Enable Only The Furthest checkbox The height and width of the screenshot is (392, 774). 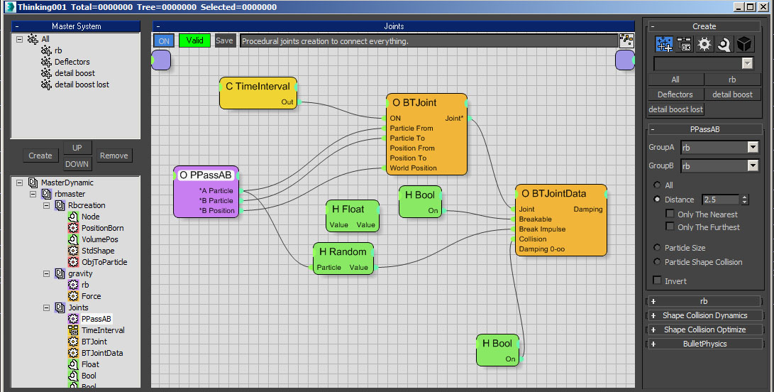tap(670, 227)
